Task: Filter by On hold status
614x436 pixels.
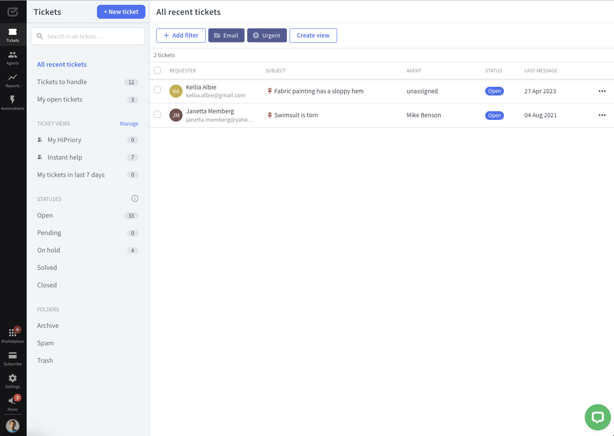Action: (x=88, y=250)
